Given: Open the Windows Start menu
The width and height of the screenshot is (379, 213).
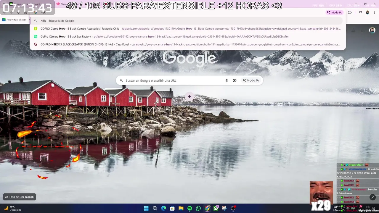Looking at the screenshot, I should 146,208.
